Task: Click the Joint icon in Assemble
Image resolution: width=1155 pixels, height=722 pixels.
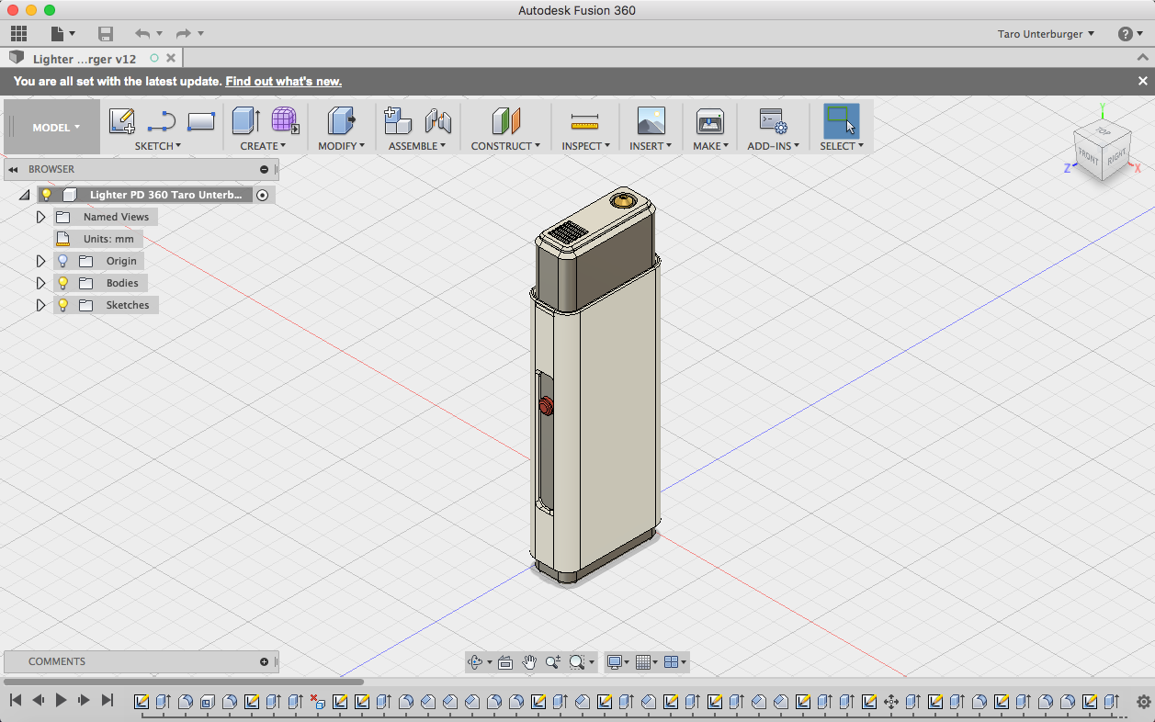Action: (438, 120)
